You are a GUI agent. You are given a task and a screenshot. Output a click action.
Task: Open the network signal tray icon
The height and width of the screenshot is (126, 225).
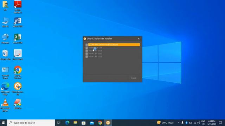[194, 123]
